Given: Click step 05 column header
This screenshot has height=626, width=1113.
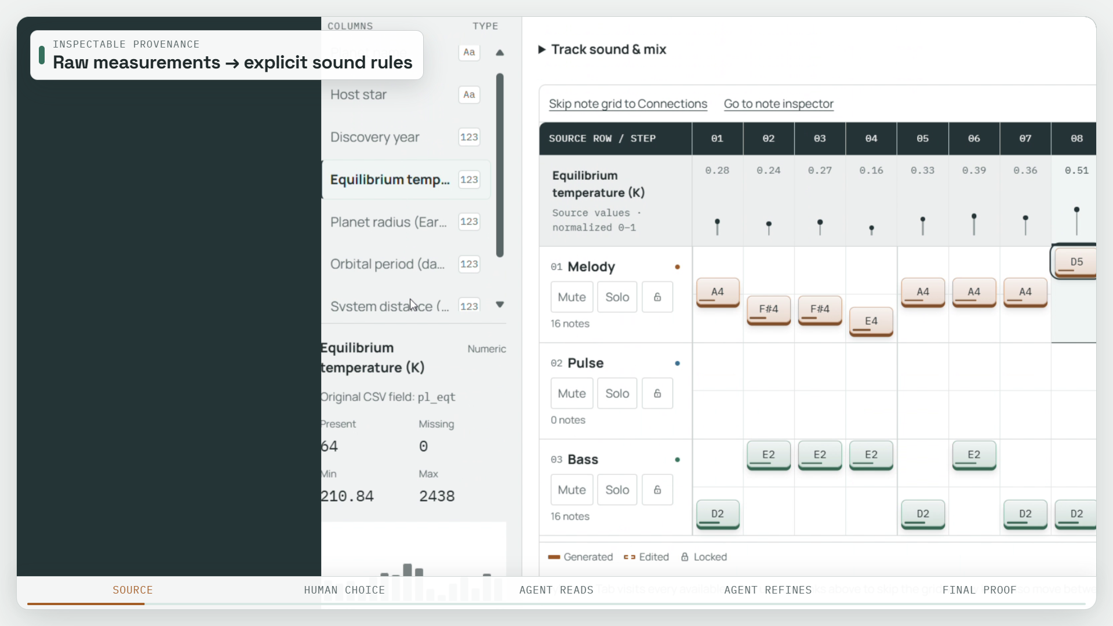Looking at the screenshot, I should click(x=922, y=139).
